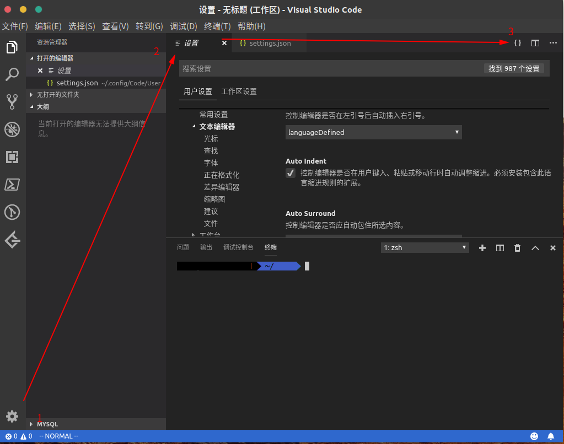Viewport: 564px width, 444px height.
Task: Show the 调试控制台 panel tab
Action: tap(239, 247)
